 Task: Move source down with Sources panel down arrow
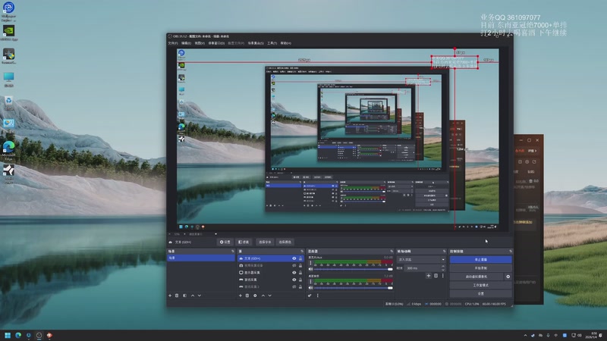[270, 296]
